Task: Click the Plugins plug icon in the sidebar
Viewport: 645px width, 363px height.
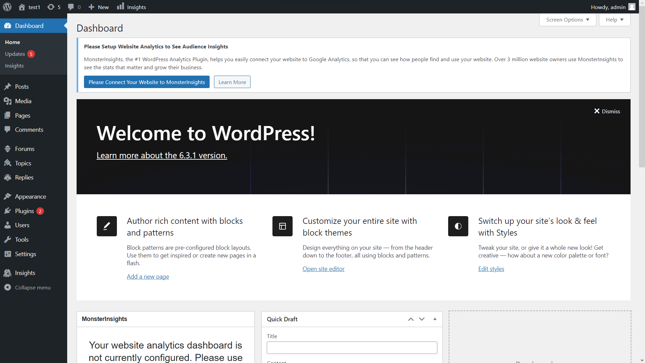Action: click(8, 211)
